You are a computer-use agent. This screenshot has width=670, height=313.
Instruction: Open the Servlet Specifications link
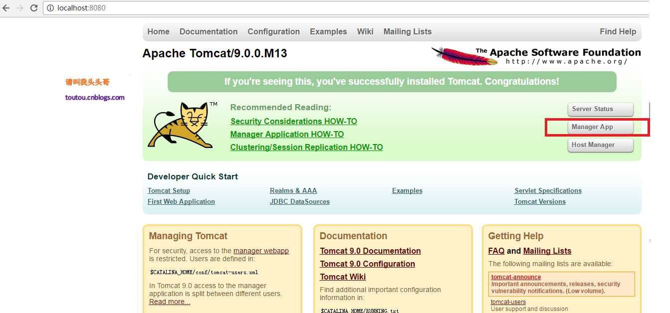pos(548,190)
